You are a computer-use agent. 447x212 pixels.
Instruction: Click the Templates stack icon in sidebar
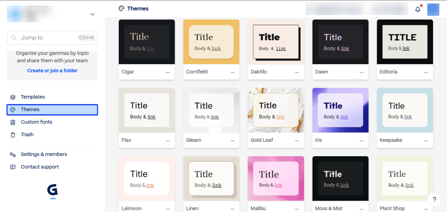coord(13,97)
